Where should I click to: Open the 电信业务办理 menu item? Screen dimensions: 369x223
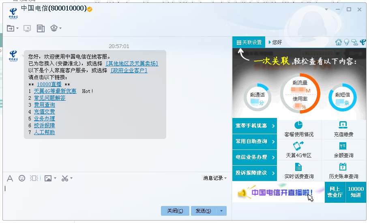[x=255, y=157]
